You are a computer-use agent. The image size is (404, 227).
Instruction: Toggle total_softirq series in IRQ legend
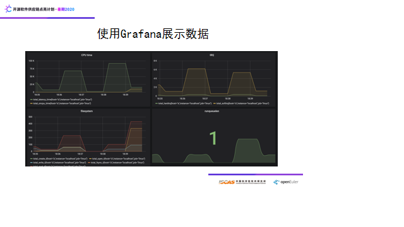pos(242,103)
